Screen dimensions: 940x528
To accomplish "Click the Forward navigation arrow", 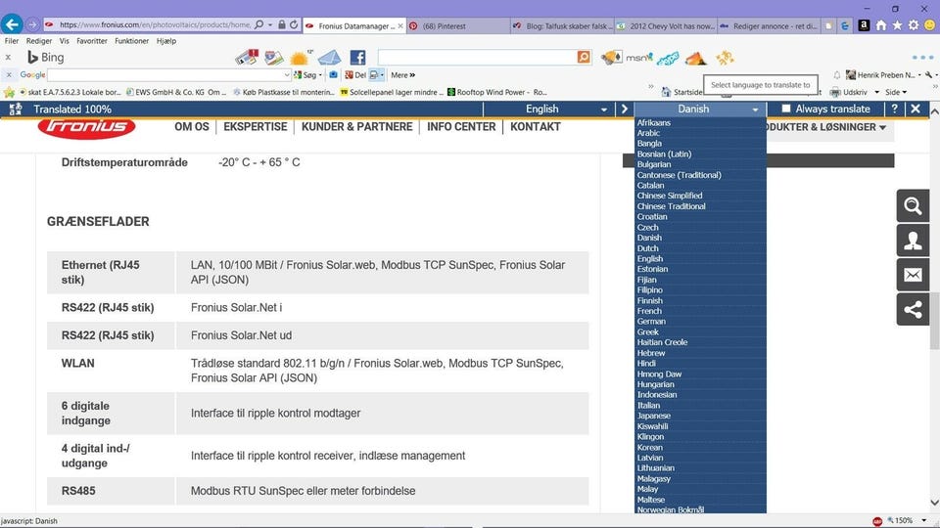I will coord(32,25).
